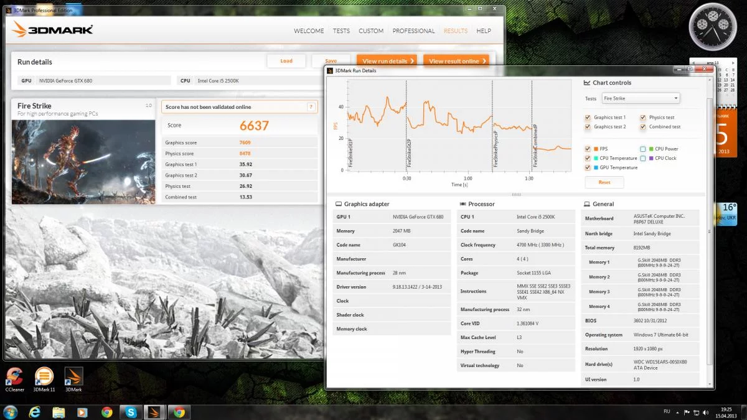Click the 6637 overall score value
This screenshot has width=747, height=420.
tap(254, 126)
